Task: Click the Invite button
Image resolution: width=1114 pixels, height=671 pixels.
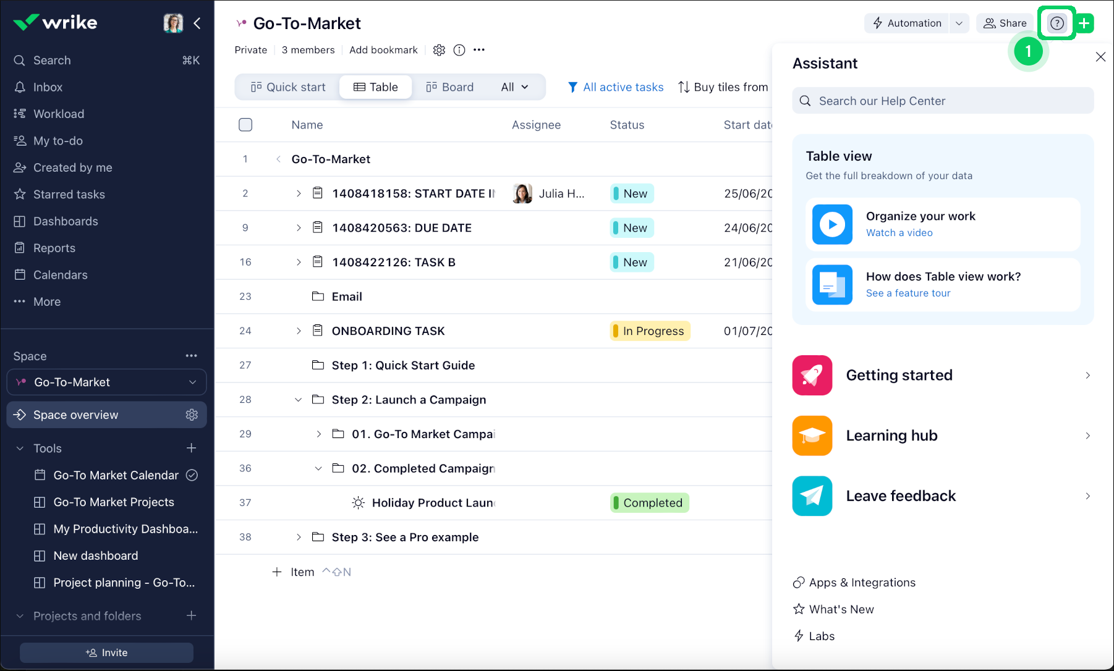Action: 106,652
